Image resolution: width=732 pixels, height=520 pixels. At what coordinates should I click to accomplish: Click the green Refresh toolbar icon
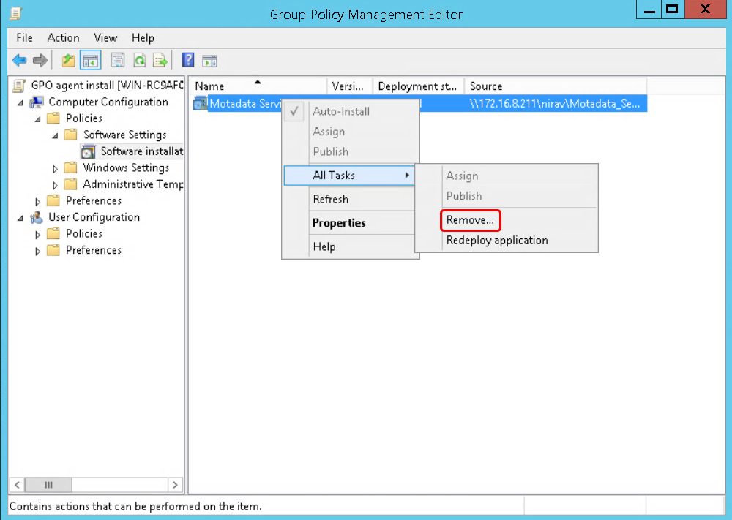(139, 60)
